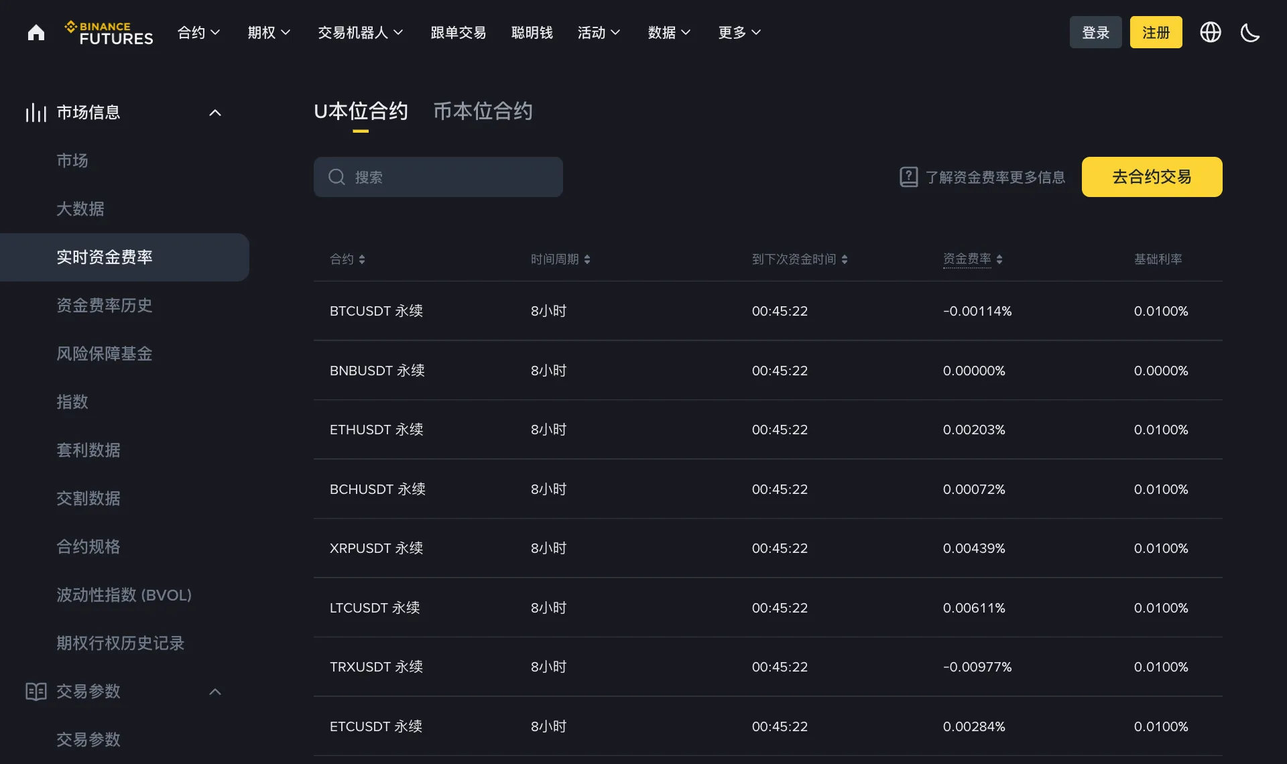Screen dimensions: 1287x764
Task: Click the 市场信息 bar chart icon
Action: (x=36, y=113)
